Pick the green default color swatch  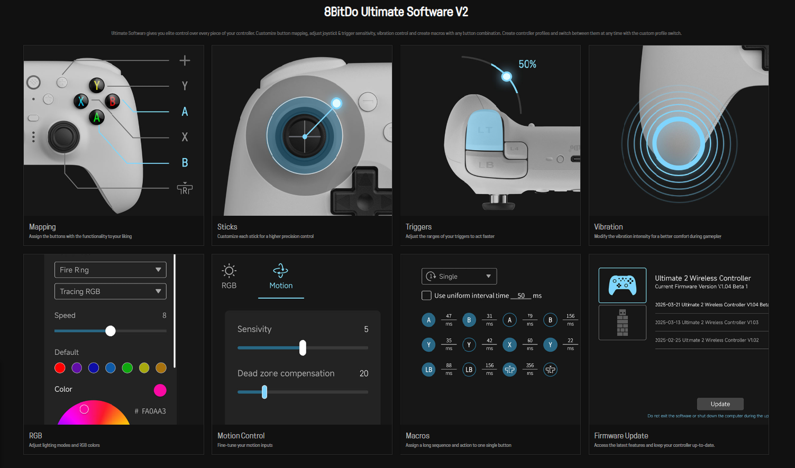click(127, 368)
